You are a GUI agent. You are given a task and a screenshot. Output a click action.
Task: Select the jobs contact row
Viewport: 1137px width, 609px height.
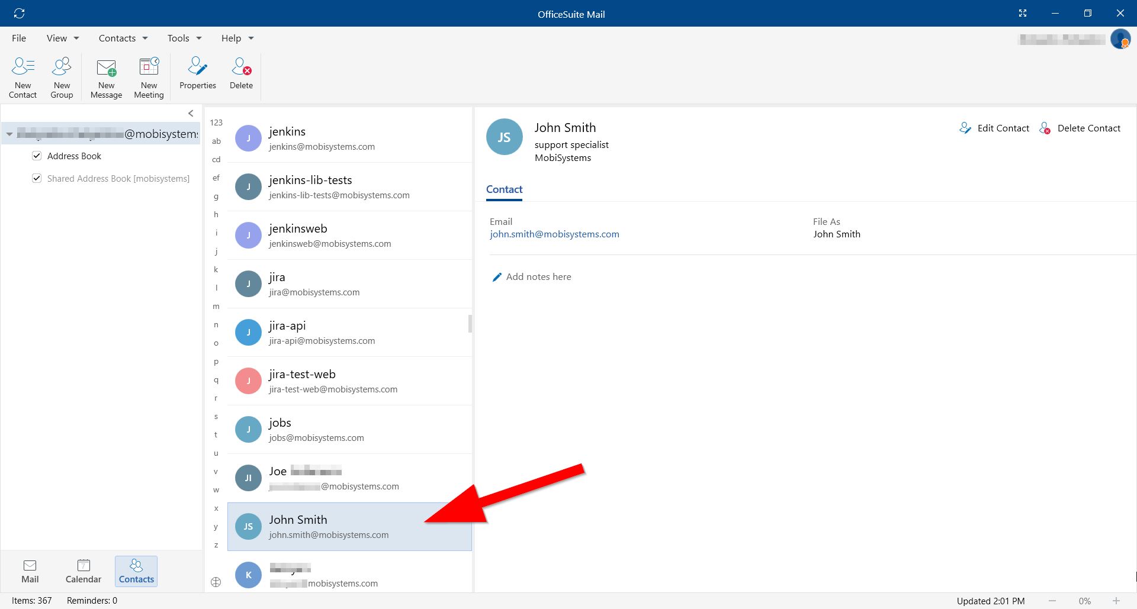349,429
